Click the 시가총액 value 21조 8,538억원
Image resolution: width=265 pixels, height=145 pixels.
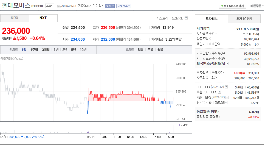(x=248, y=29)
